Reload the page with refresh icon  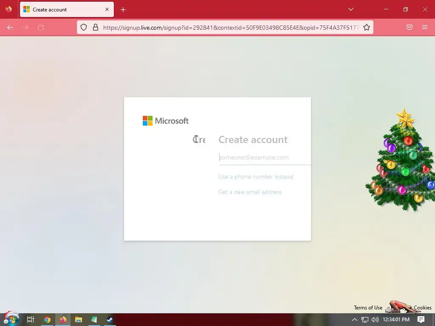[x=41, y=28]
